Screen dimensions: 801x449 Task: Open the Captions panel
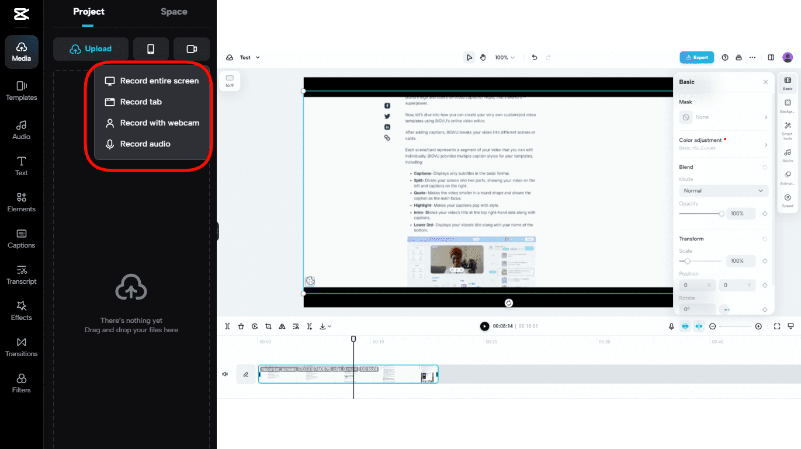[21, 237]
